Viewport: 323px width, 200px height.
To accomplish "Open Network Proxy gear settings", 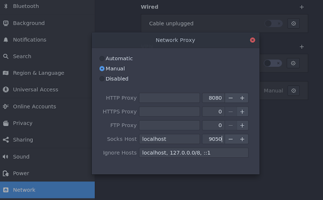I will (293, 90).
